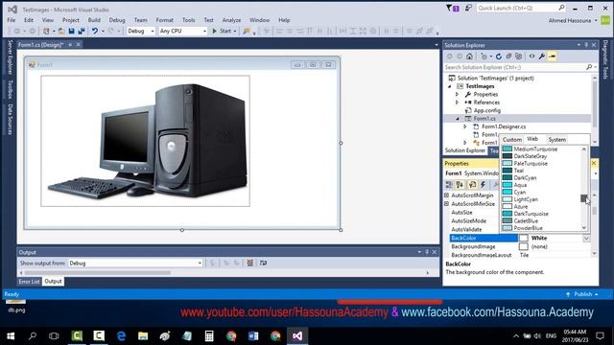614x345 pixels.
Task: Click the Clear All icon in Output panel
Action: tap(249, 263)
